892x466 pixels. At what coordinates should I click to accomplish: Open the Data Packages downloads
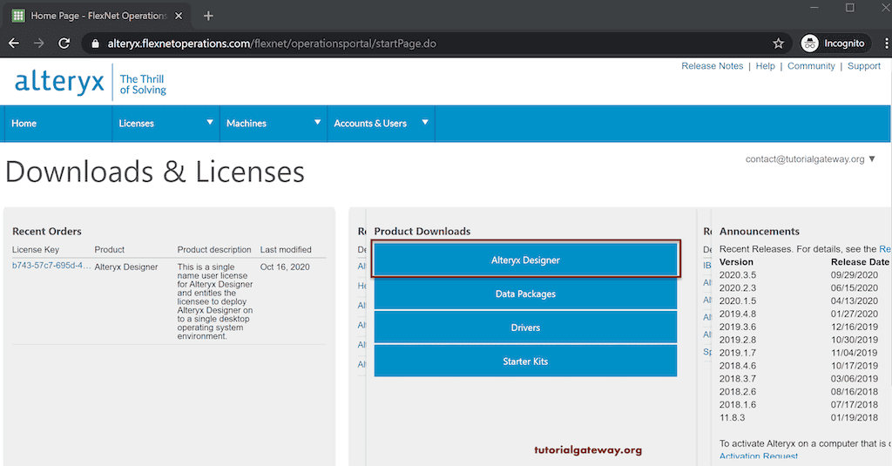click(x=525, y=294)
